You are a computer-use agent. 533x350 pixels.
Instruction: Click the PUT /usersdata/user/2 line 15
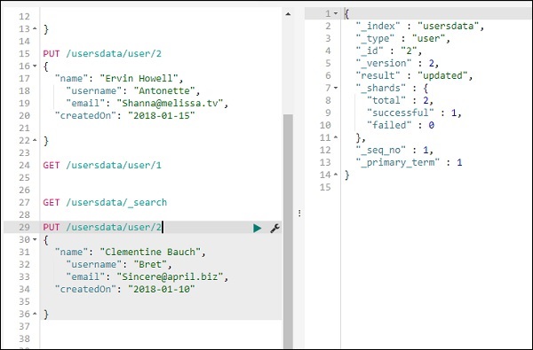point(102,53)
